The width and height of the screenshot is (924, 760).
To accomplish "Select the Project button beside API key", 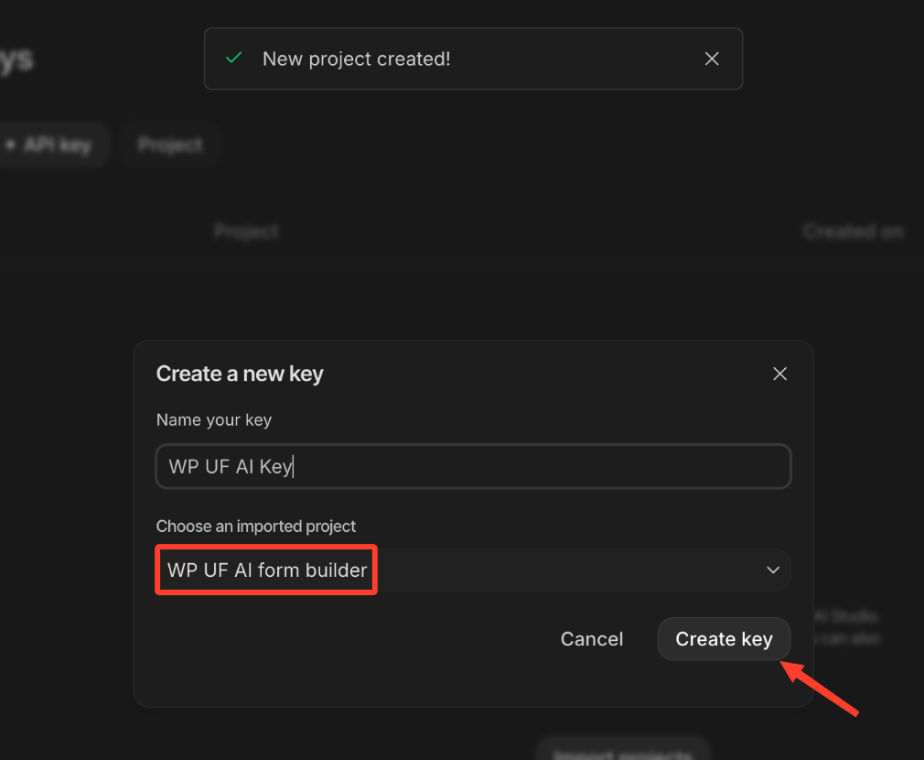I will [170, 145].
